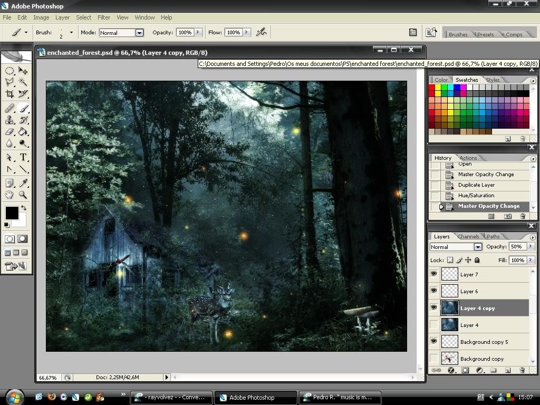This screenshot has height=405, width=540.
Task: Click the Windows Start orb
Action: click(14, 398)
